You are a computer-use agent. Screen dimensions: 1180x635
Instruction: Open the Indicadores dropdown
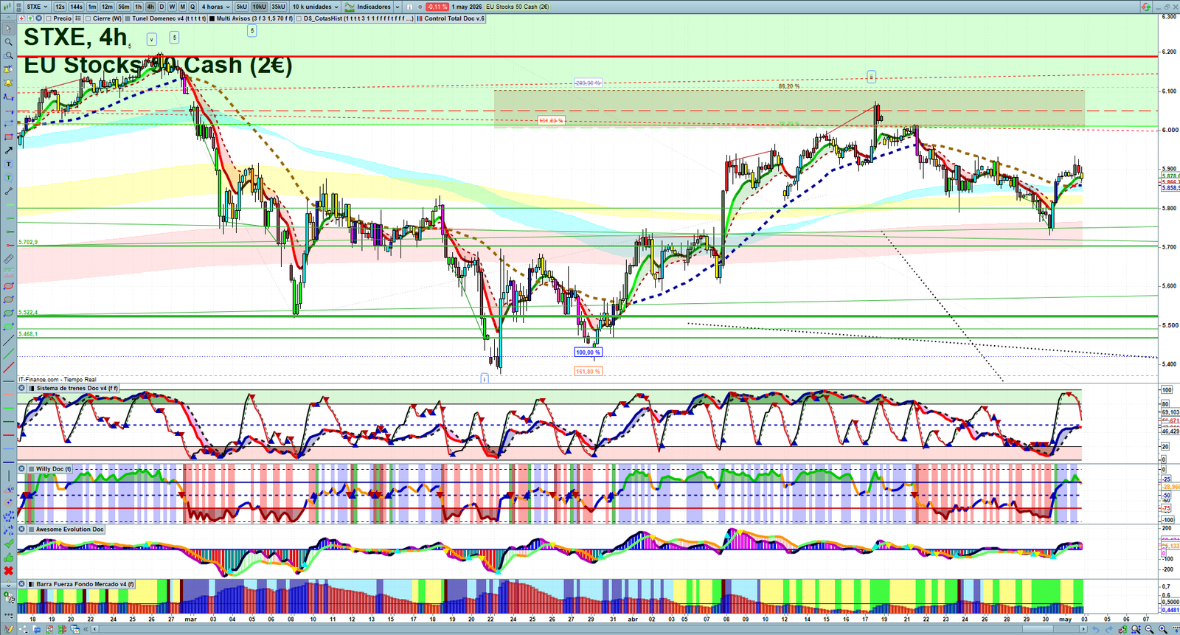tap(367, 7)
